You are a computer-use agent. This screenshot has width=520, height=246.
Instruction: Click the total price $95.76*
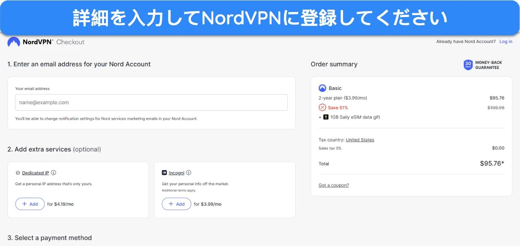coord(492,163)
